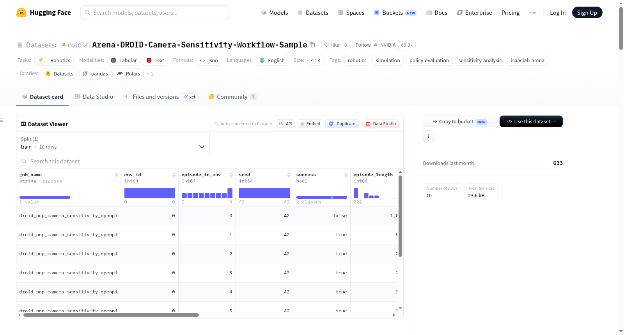Click the size tag < 1K
Image resolution: width=624 pixels, height=335 pixels.
point(316,60)
